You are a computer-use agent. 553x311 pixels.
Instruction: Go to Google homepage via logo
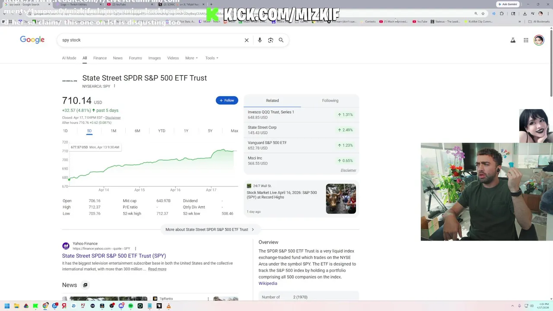(32, 40)
